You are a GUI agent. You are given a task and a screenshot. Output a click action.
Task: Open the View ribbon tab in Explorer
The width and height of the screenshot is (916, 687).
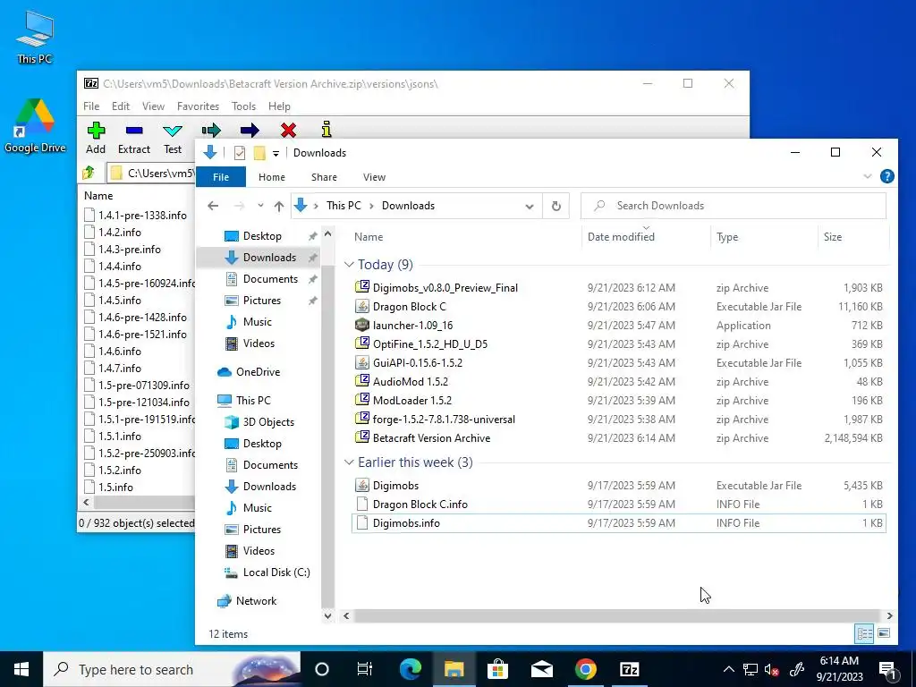pyautogui.click(x=374, y=177)
